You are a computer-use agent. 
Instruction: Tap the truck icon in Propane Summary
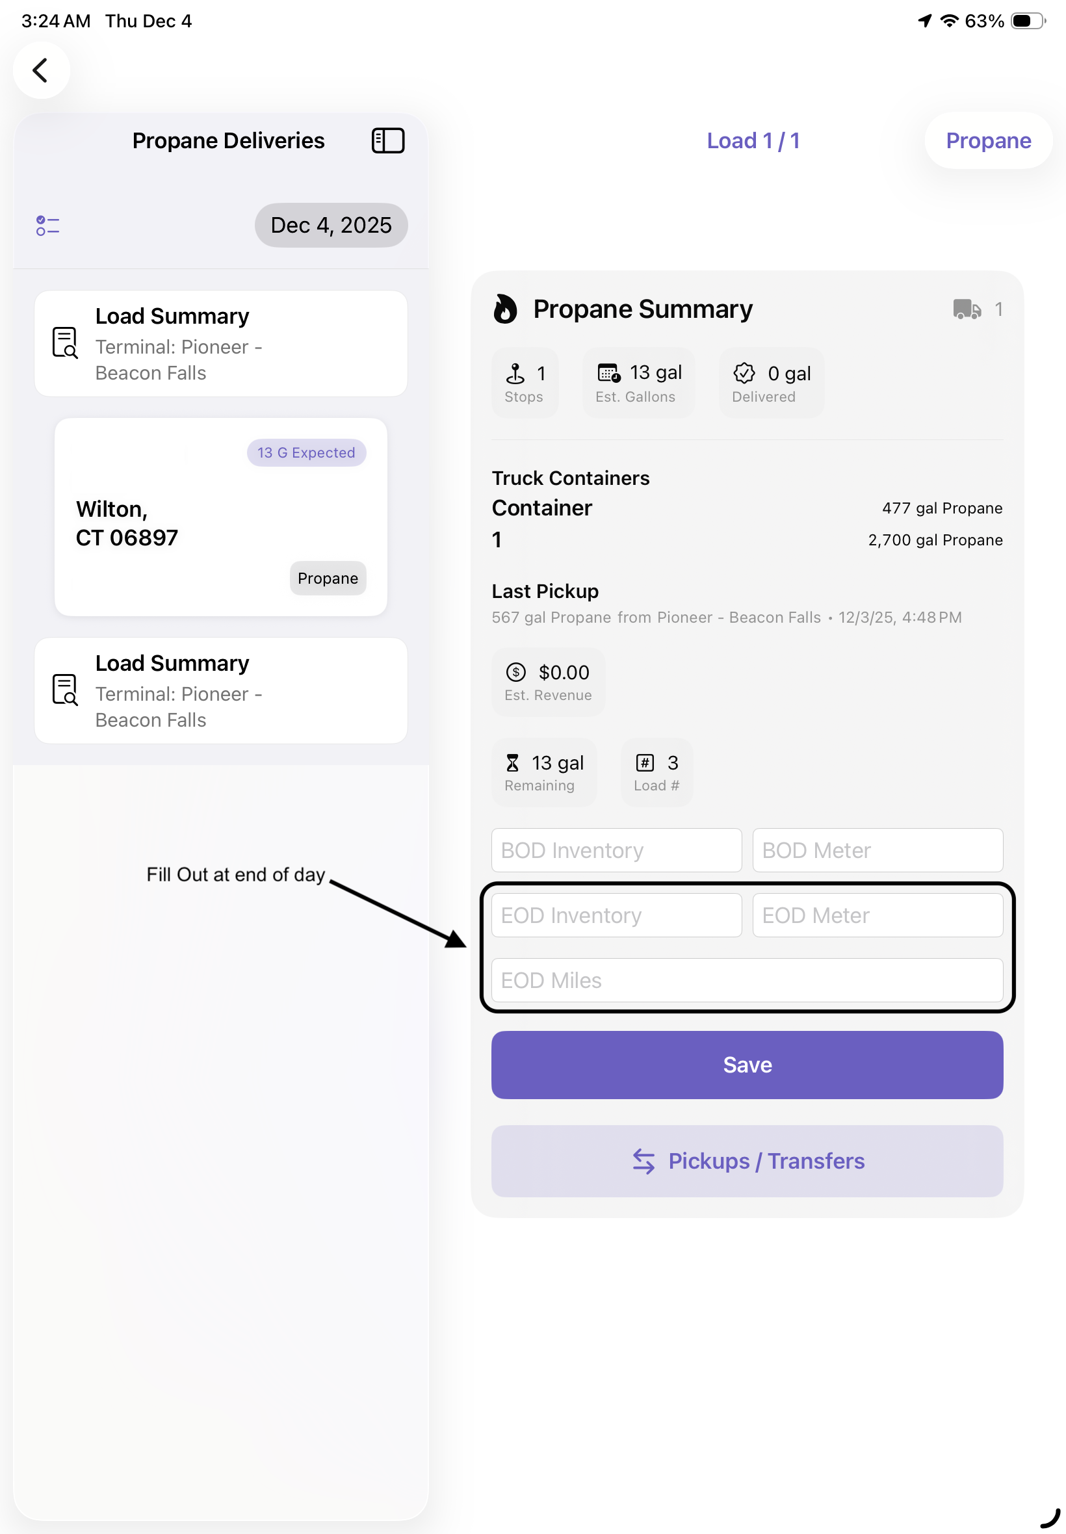click(x=966, y=309)
